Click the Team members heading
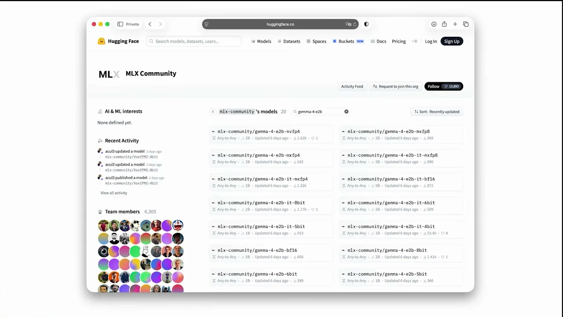Image resolution: width=563 pixels, height=317 pixels. tap(122, 212)
